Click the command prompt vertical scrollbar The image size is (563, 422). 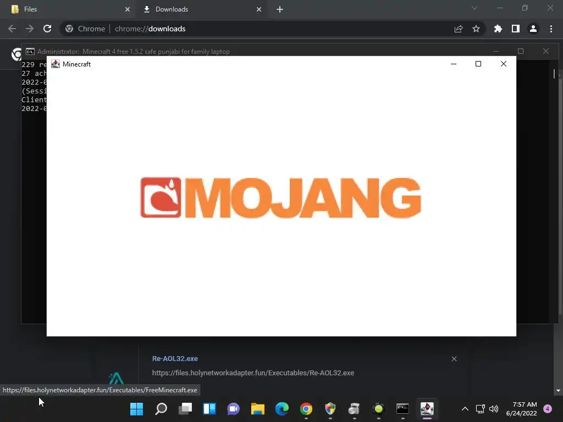click(554, 74)
